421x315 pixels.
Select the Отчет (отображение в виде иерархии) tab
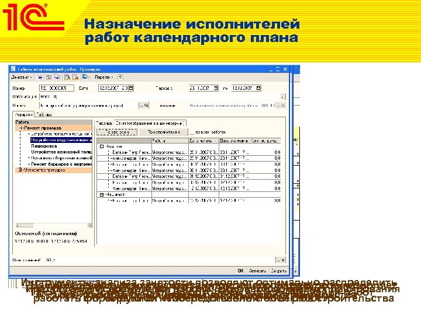(150, 123)
